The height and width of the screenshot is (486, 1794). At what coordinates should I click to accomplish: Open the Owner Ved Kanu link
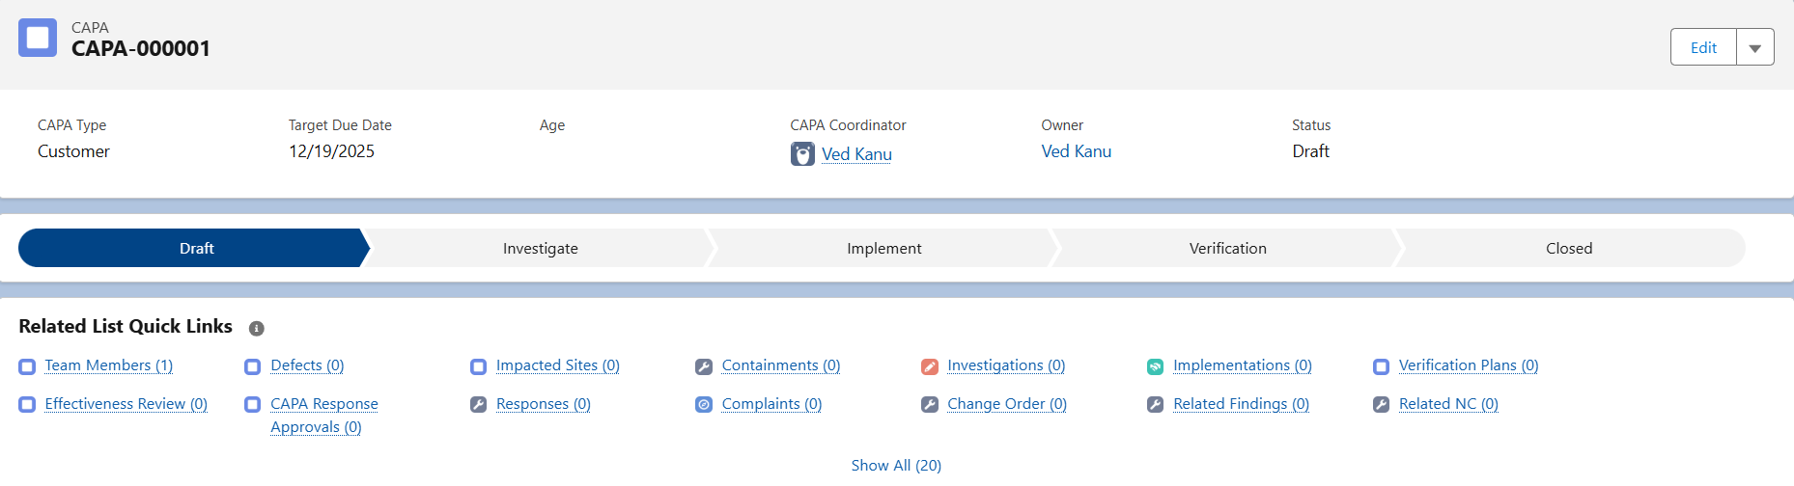pyautogui.click(x=1076, y=151)
